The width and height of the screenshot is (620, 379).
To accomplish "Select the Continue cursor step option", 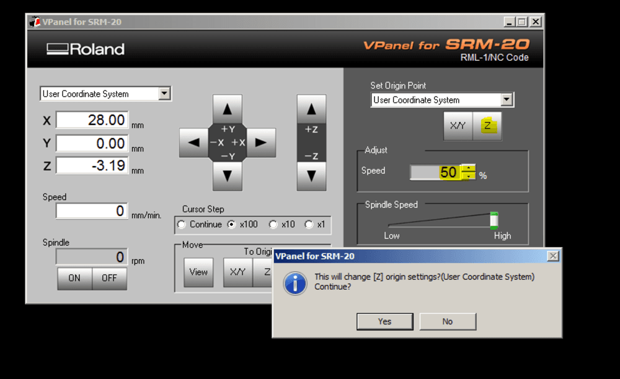I will tap(182, 225).
